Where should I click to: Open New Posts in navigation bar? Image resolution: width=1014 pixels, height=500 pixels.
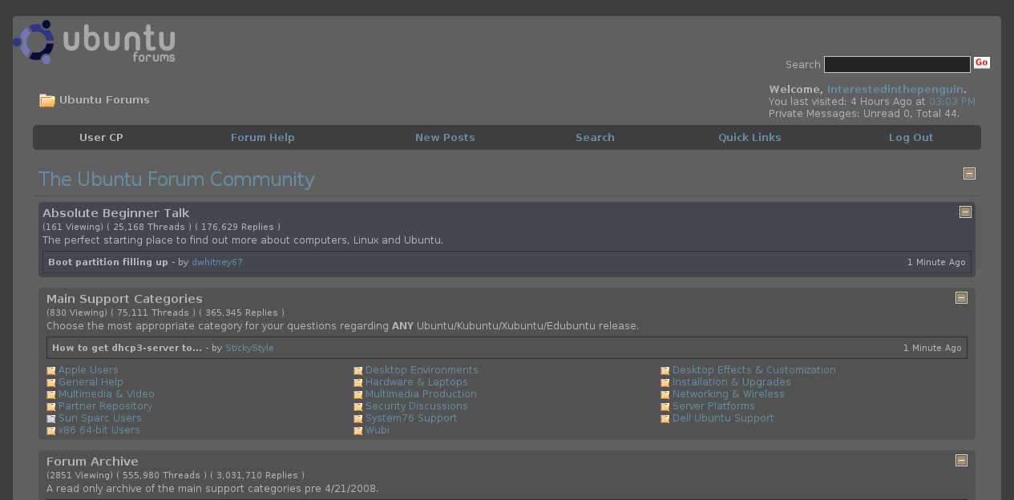[445, 138]
